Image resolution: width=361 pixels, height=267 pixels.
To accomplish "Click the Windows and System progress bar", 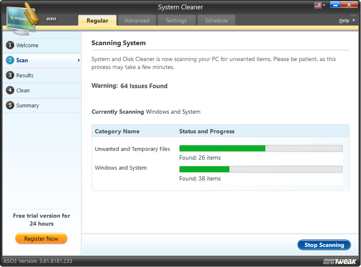I will [261, 169].
